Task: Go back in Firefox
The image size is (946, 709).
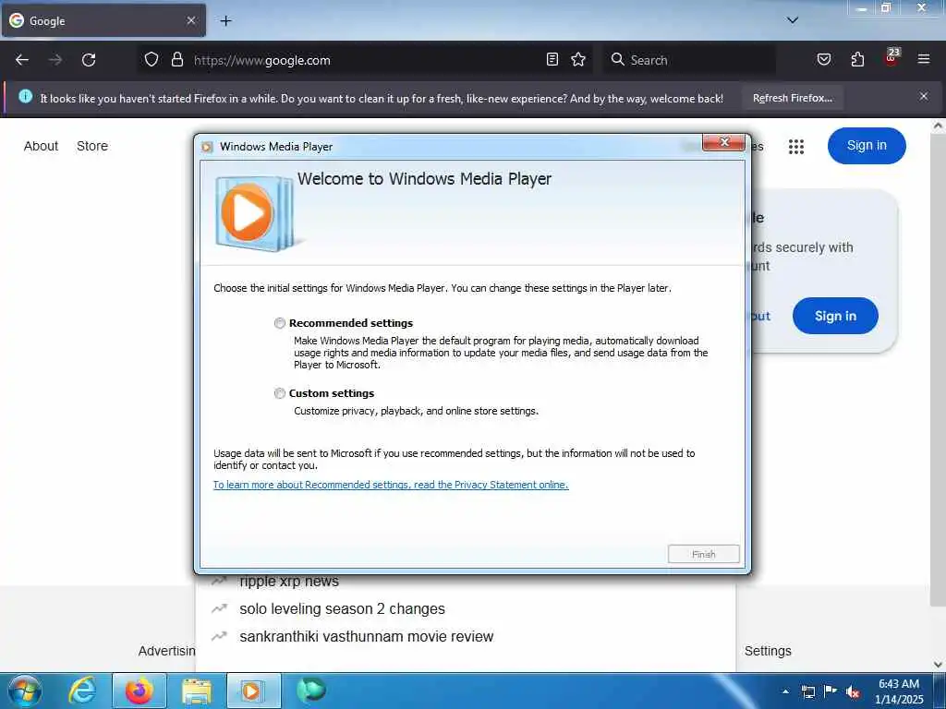Action: [x=22, y=60]
